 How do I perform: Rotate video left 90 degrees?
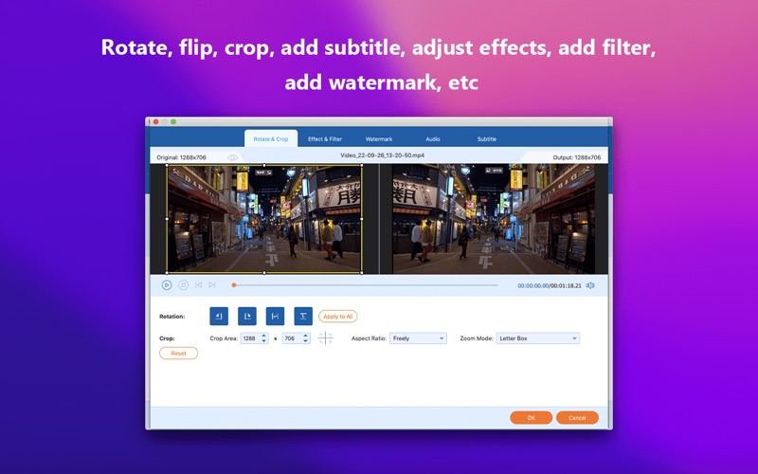click(219, 317)
